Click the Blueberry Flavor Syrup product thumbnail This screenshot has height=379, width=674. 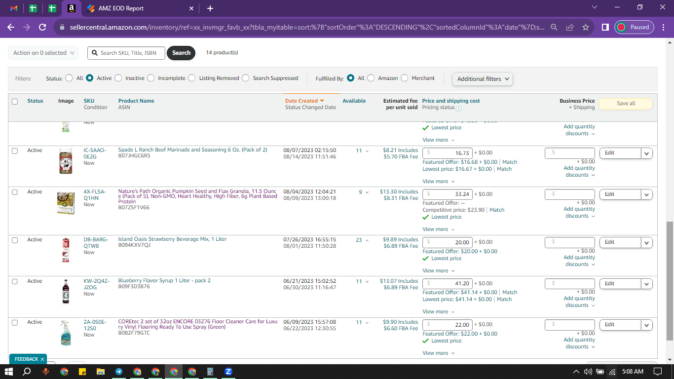(66, 291)
